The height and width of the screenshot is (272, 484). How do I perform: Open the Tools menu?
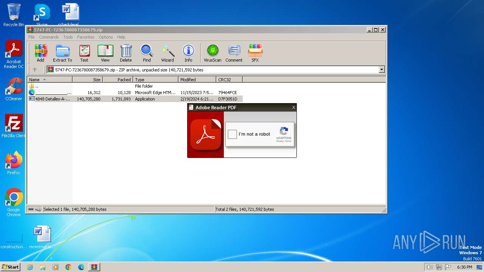pyautogui.click(x=68, y=37)
